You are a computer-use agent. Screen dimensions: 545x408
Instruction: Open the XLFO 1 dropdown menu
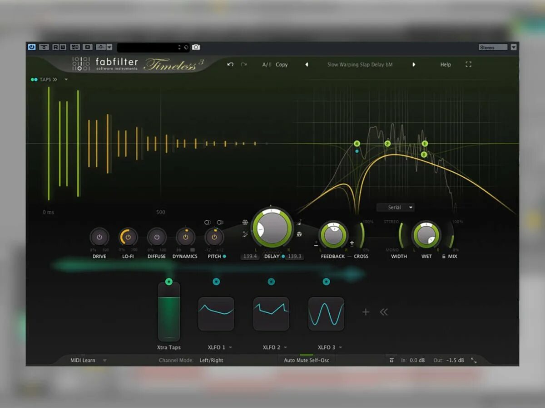230,348
